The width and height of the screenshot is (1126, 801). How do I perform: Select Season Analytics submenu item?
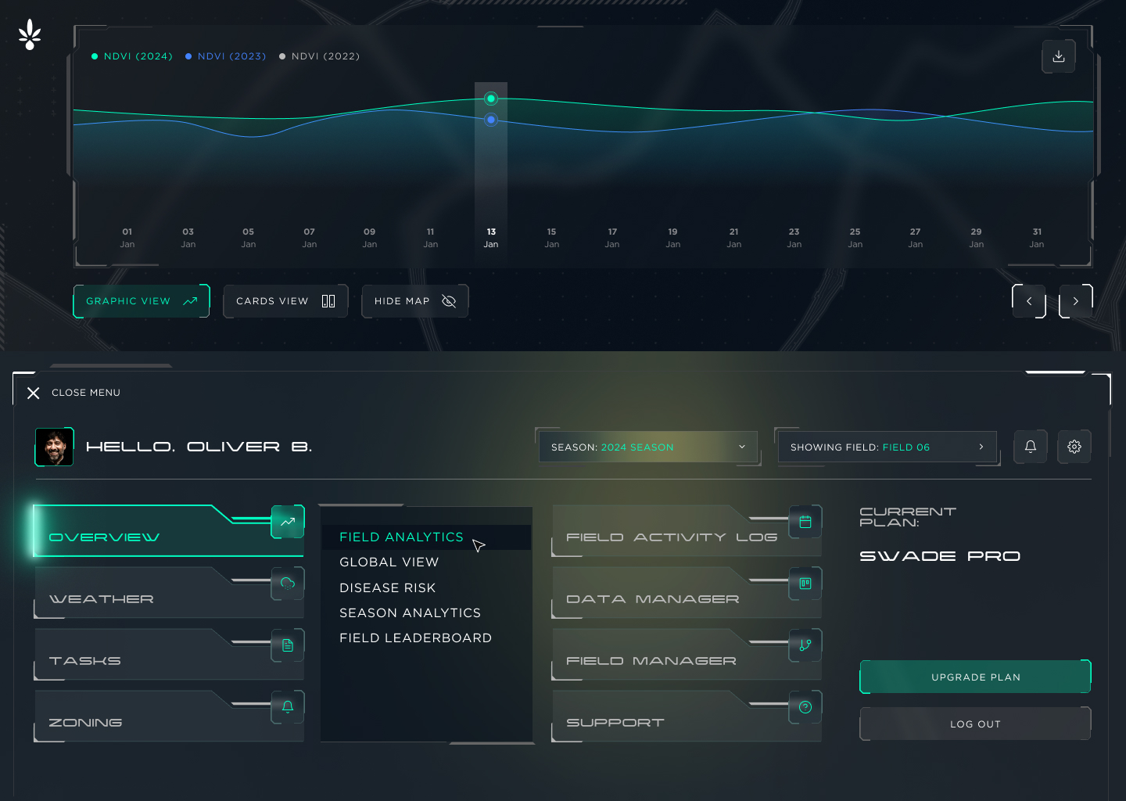click(x=410, y=612)
